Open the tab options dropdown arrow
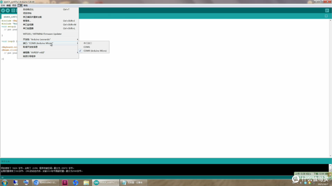332x186 pixels. 326,16
